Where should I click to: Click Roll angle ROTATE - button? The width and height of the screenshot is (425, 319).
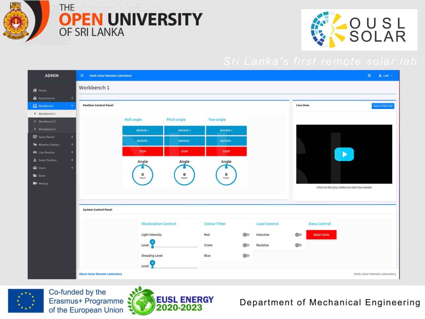pyautogui.click(x=143, y=141)
